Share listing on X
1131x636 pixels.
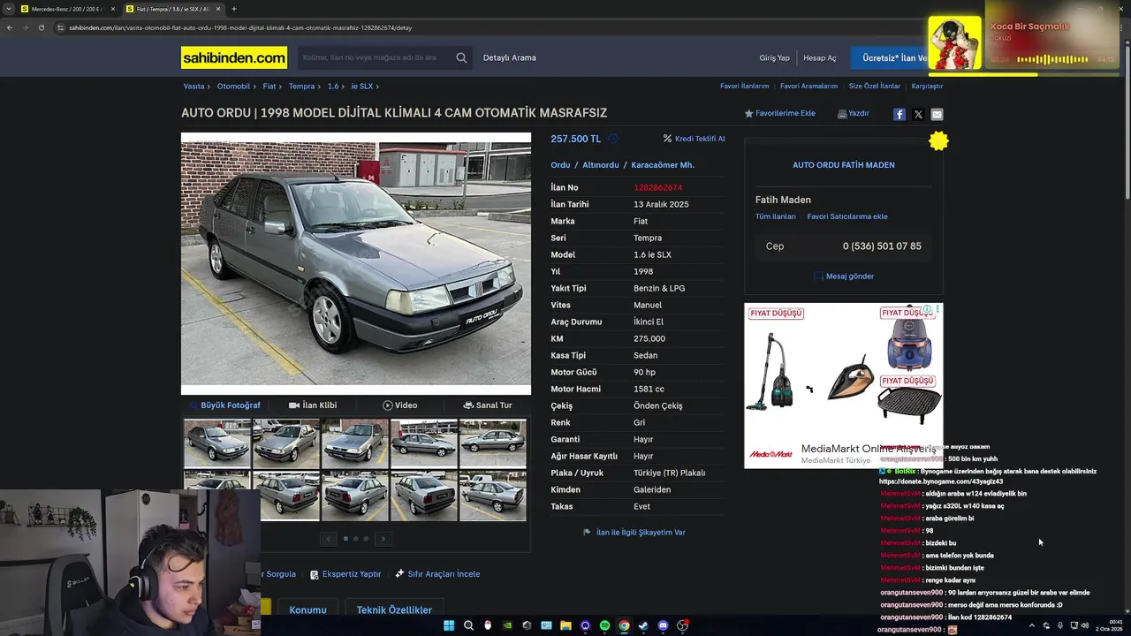pos(918,114)
